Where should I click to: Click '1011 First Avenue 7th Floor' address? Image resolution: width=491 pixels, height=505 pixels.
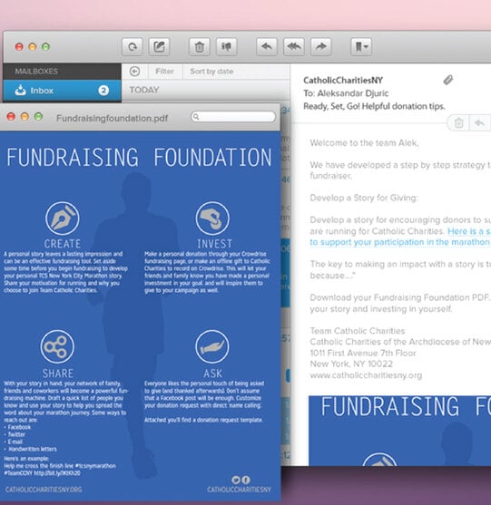(363, 353)
